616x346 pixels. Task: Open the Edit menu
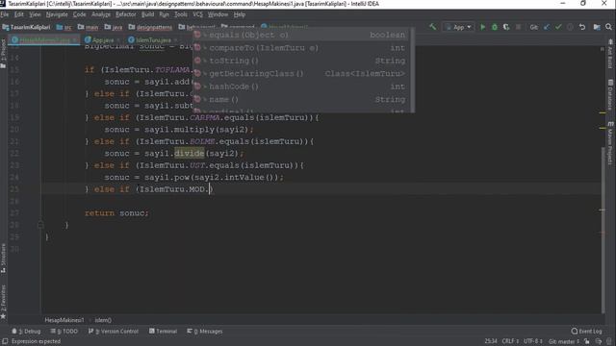tap(19, 14)
